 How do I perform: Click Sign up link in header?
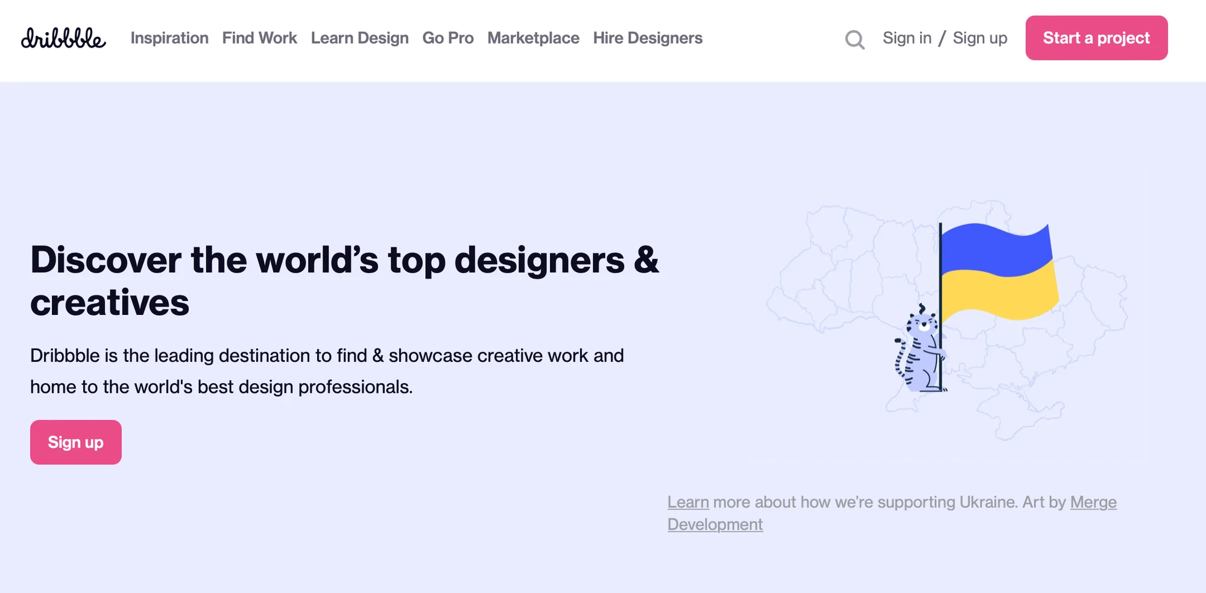pos(980,38)
